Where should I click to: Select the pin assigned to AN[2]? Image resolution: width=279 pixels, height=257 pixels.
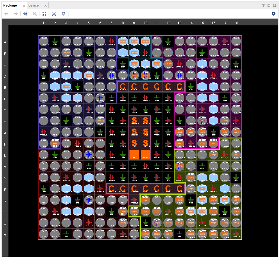134,211
